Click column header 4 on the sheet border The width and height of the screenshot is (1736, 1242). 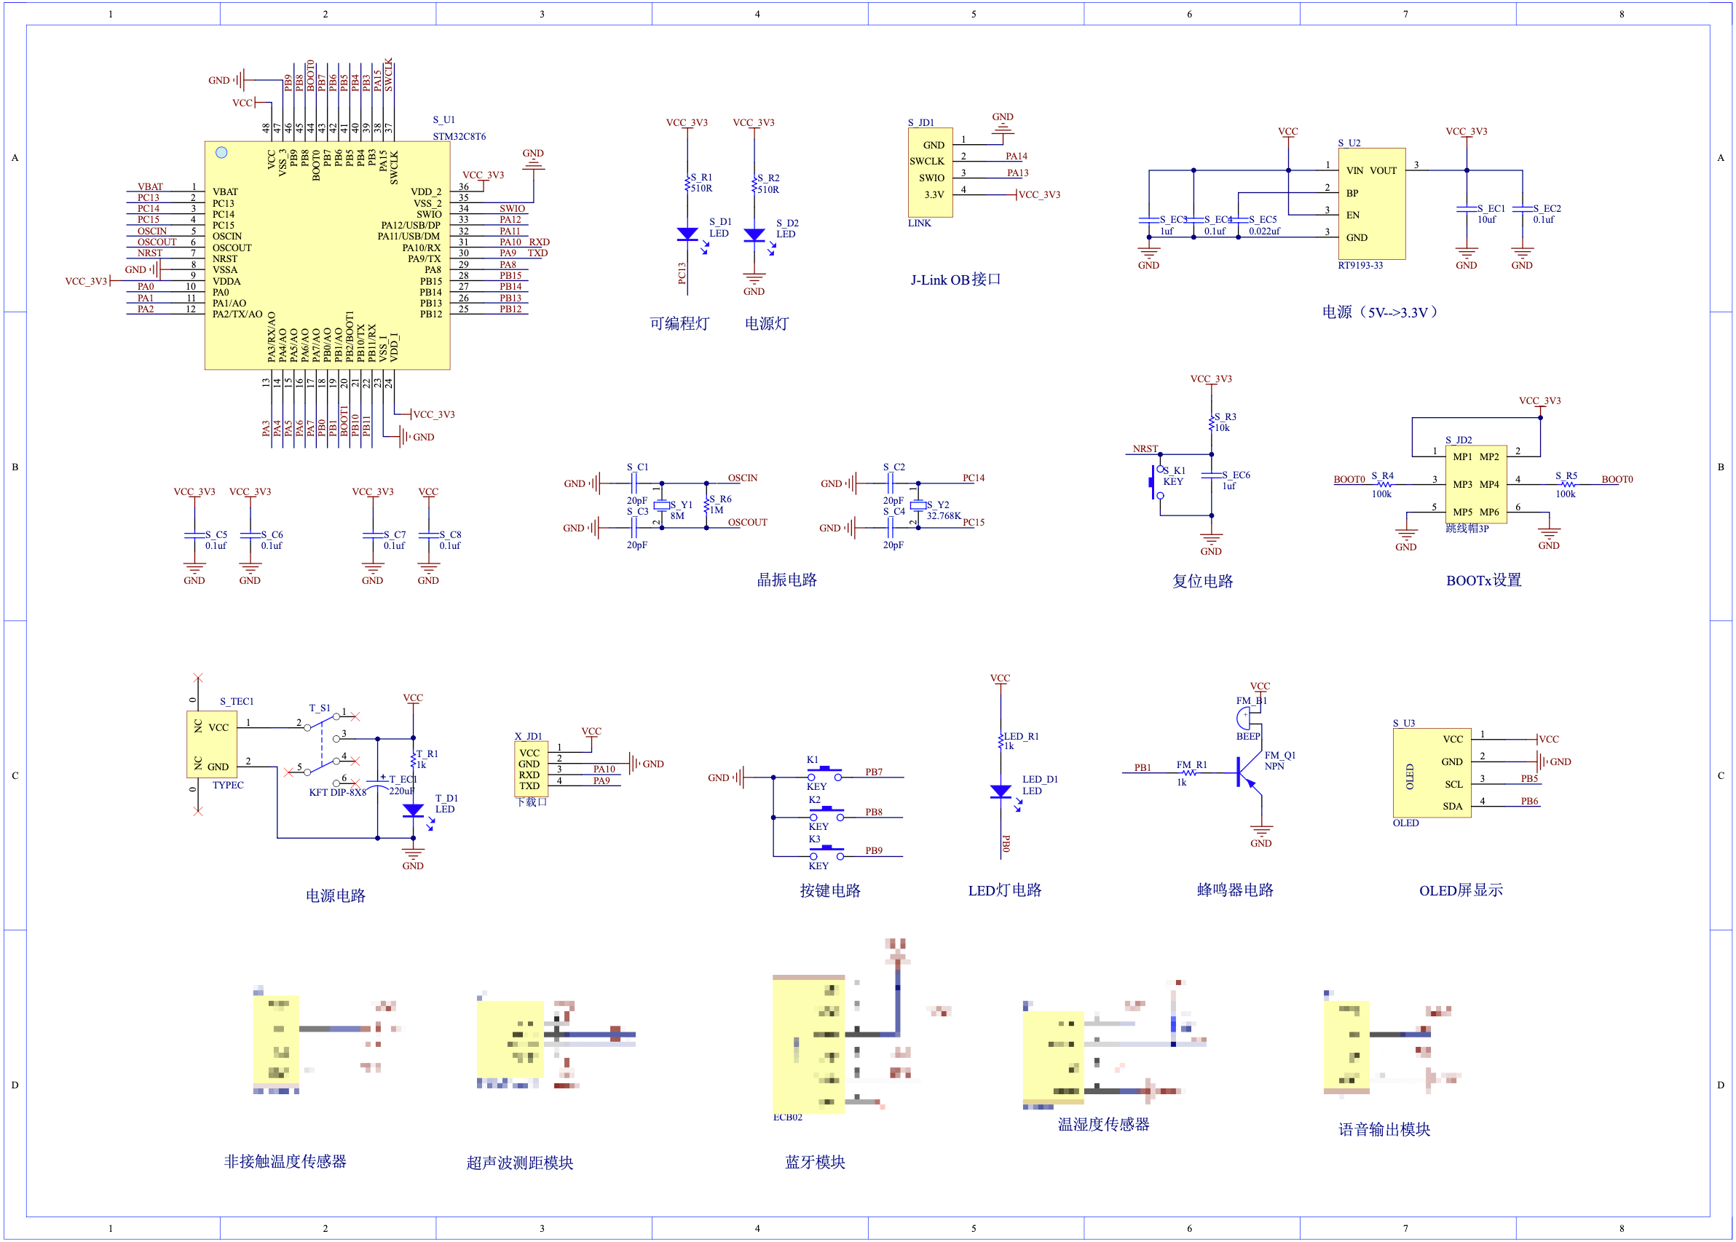[x=757, y=12]
